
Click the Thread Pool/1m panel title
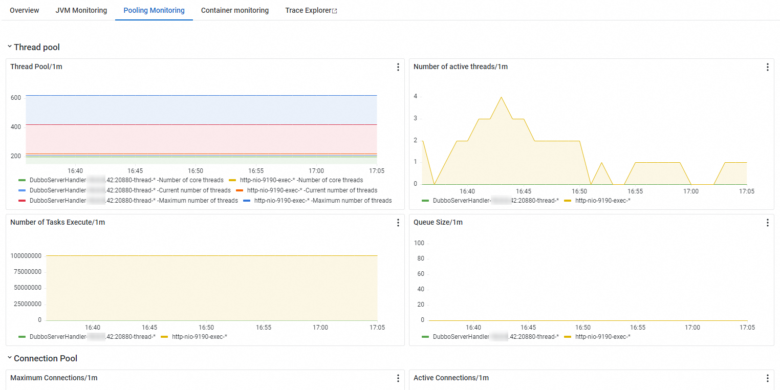tap(36, 67)
